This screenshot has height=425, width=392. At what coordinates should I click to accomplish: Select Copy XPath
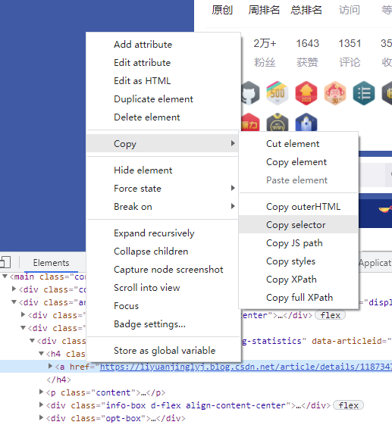click(x=291, y=280)
